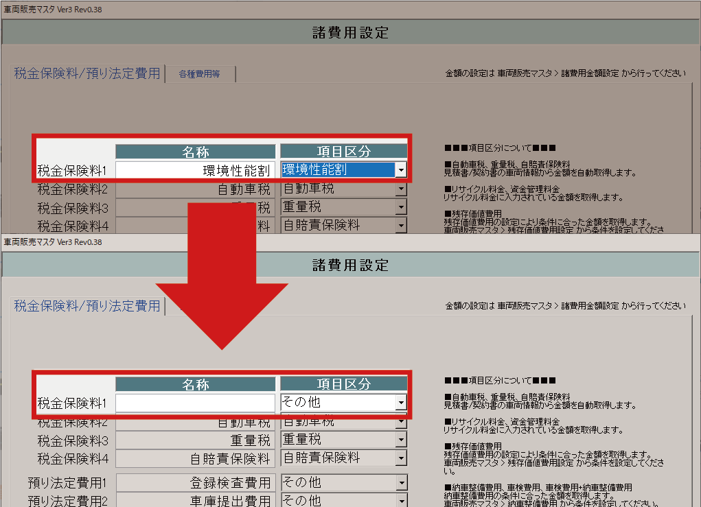701x507 pixels.
Task: Click the 名称 column header in lower window
Action: (195, 385)
